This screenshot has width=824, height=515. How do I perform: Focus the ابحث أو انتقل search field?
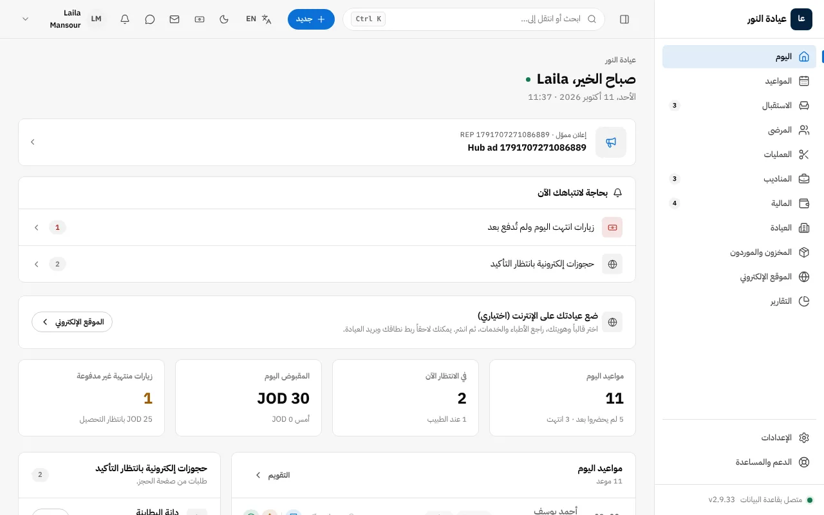474,19
